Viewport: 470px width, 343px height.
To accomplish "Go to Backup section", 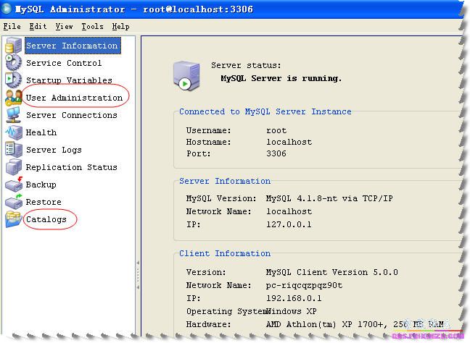I will pos(41,185).
